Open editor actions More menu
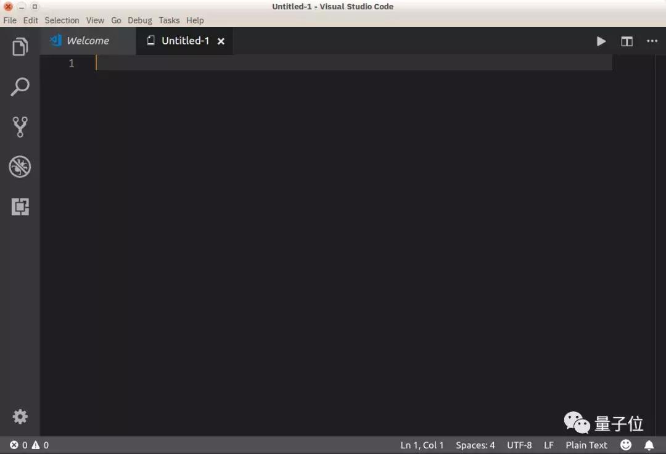The width and height of the screenshot is (666, 454). coord(652,41)
